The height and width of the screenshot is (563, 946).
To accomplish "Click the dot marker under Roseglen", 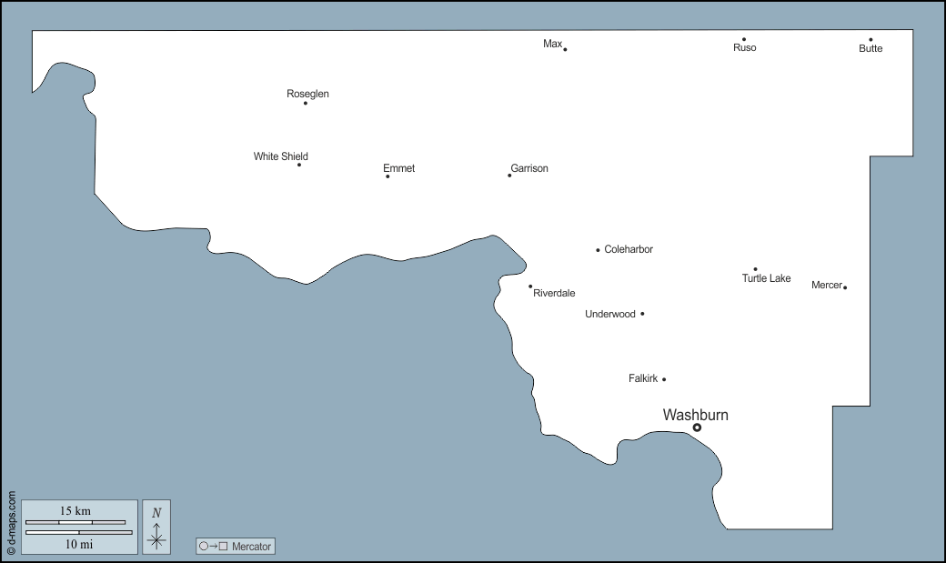I will tap(305, 103).
